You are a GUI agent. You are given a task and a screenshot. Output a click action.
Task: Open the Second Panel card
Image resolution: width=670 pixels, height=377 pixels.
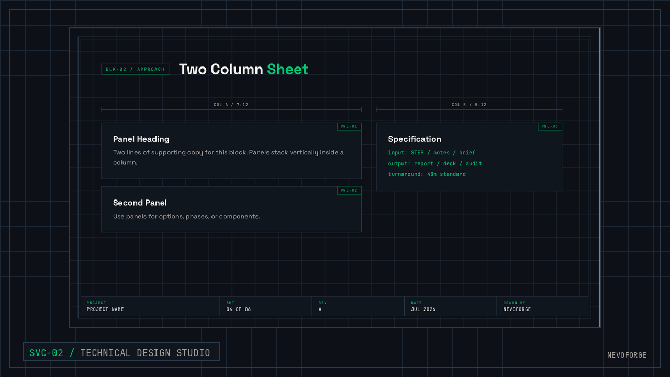click(x=231, y=209)
